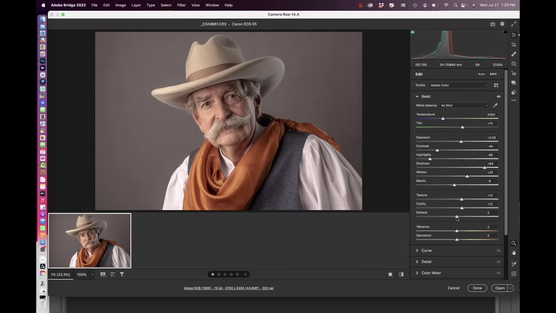The width and height of the screenshot is (556, 313).
Task: Click the Dehaze slider handle
Action: pyautogui.click(x=457, y=217)
